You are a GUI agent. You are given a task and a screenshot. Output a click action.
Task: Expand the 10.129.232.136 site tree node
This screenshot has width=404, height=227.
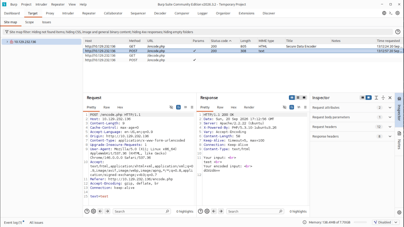click(7, 42)
